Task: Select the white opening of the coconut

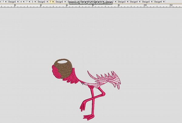Action: pos(62,62)
